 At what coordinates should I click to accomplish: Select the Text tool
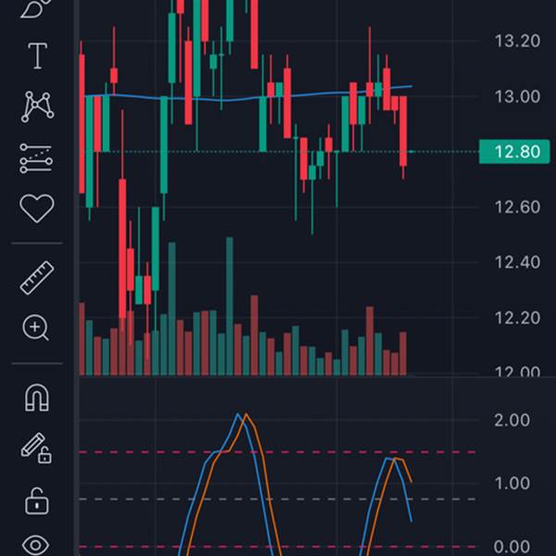pos(37,56)
